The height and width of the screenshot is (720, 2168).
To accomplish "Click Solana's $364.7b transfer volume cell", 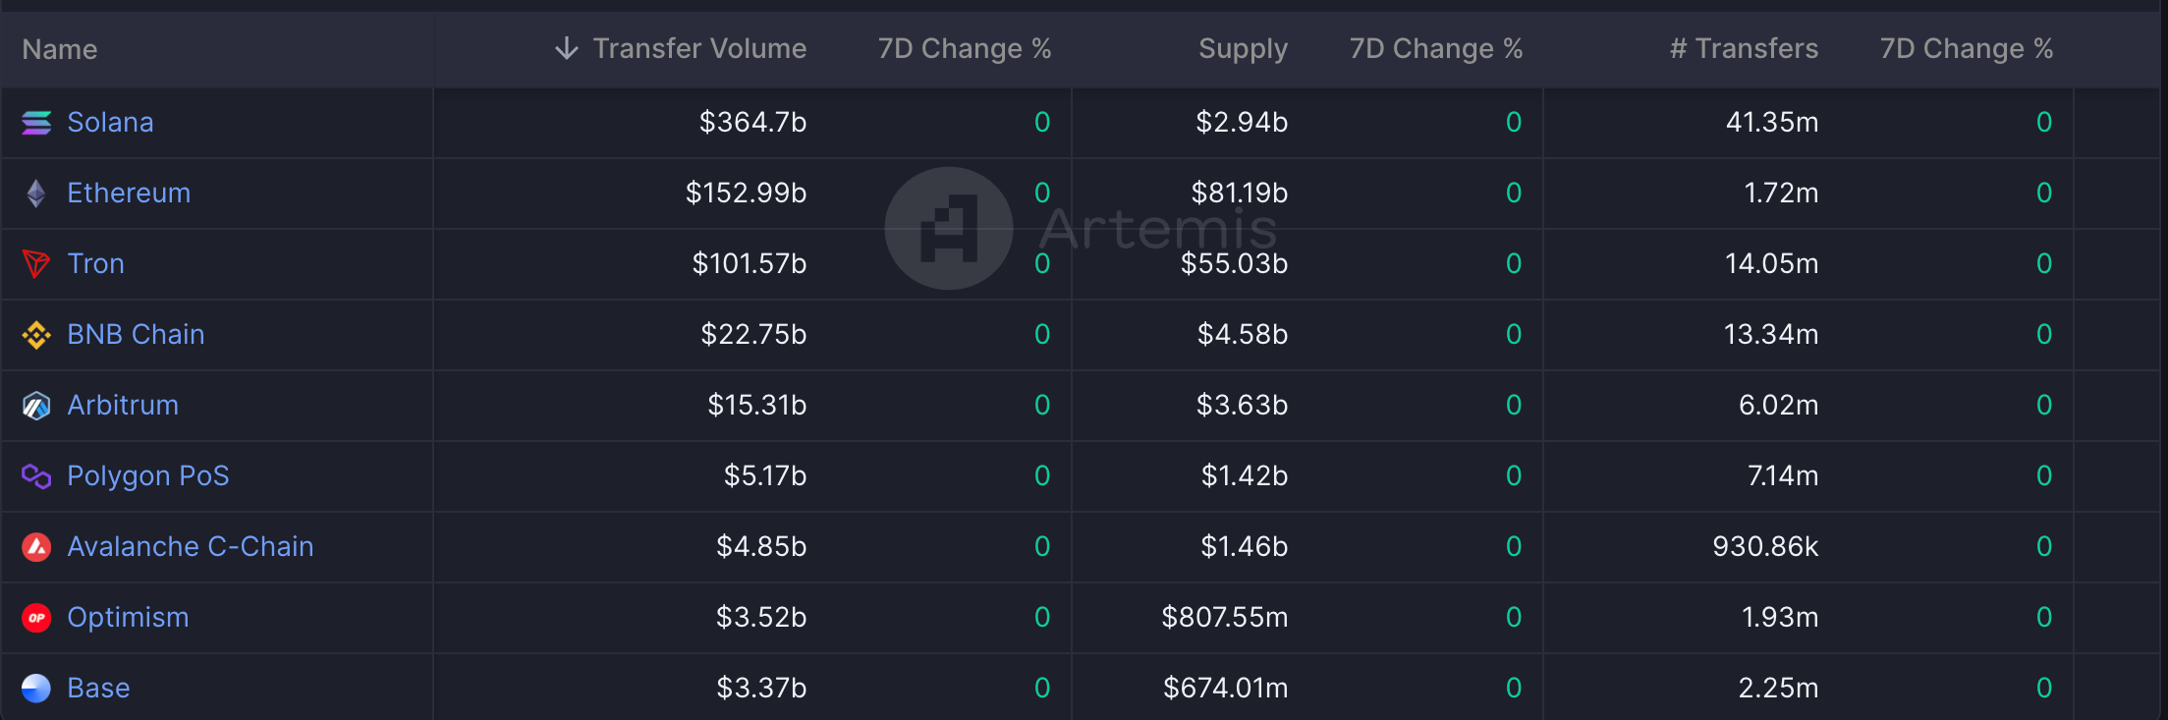I will (752, 123).
